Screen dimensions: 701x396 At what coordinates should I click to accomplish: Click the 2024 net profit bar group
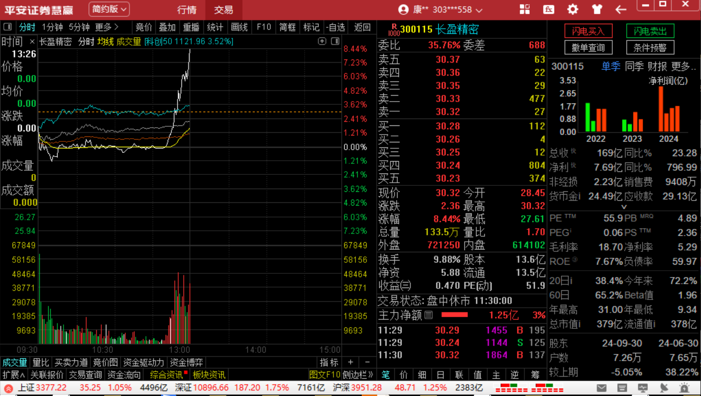click(668, 109)
